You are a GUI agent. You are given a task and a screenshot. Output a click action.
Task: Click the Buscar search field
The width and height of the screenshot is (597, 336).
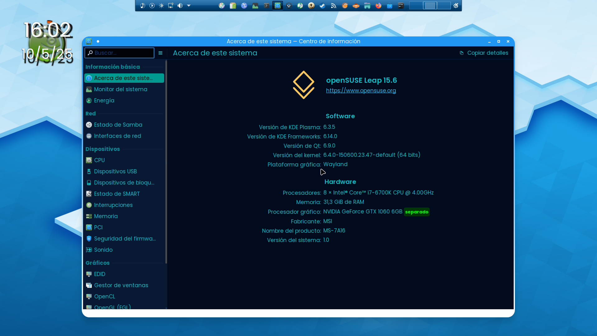point(119,53)
